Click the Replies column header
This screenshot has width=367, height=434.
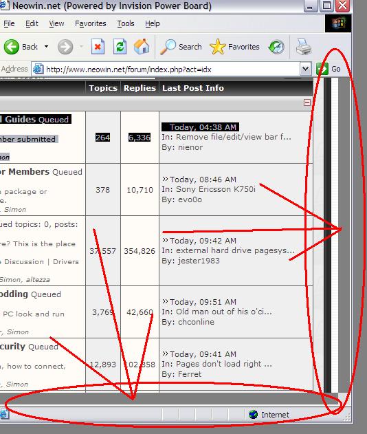coord(140,88)
